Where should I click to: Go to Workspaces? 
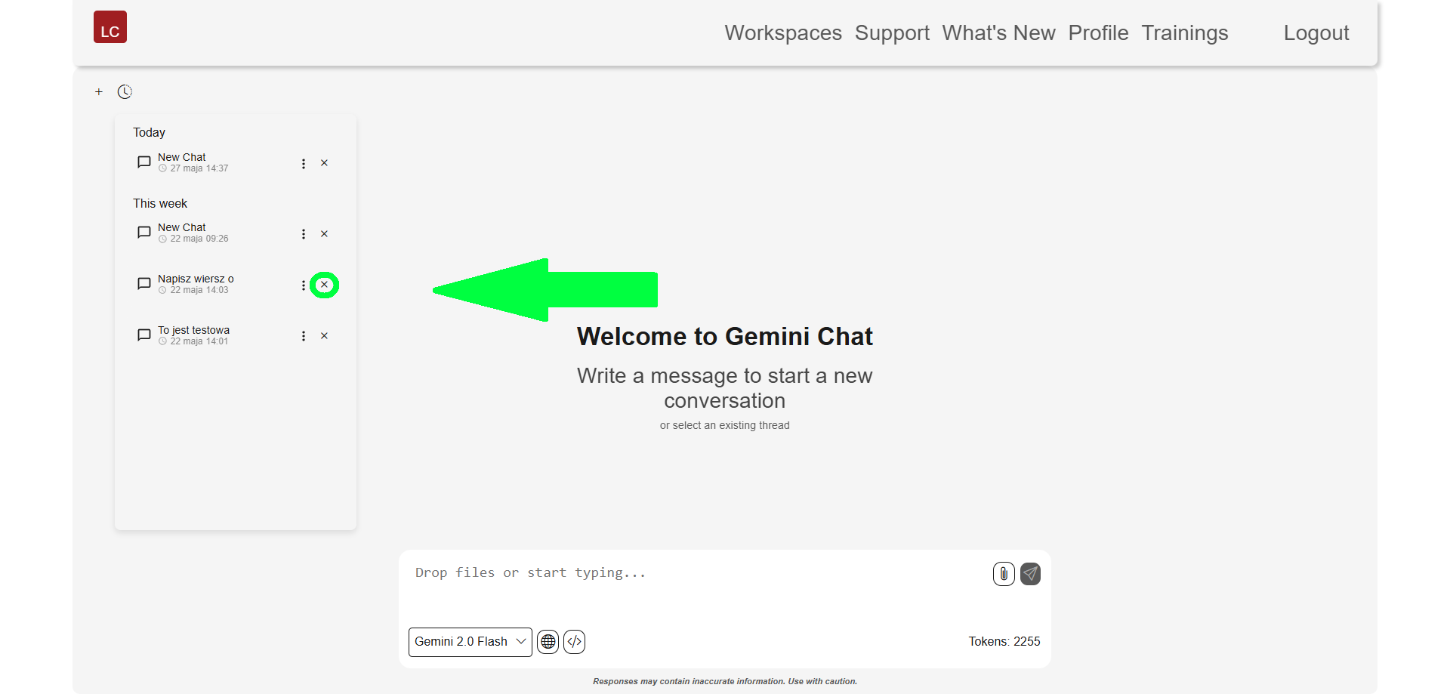[x=783, y=33]
